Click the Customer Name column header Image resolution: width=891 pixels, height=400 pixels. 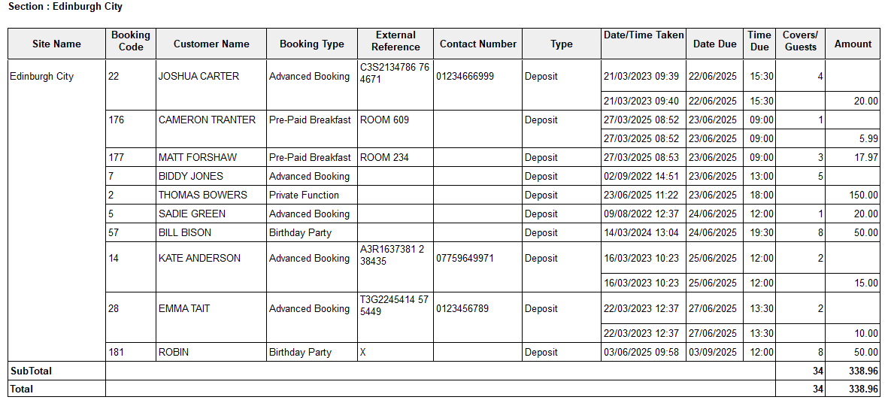pyautogui.click(x=211, y=44)
